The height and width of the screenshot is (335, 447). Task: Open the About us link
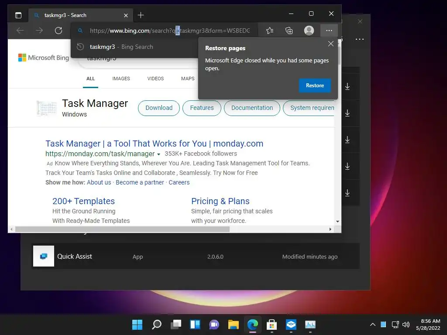click(99, 182)
